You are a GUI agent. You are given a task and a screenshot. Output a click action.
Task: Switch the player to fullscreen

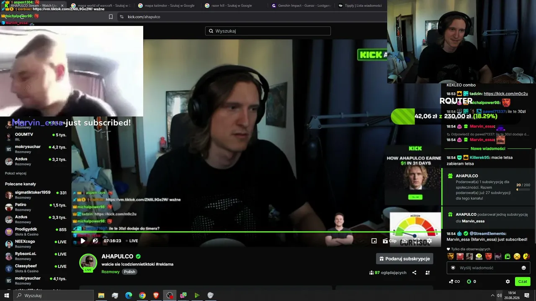point(417,241)
